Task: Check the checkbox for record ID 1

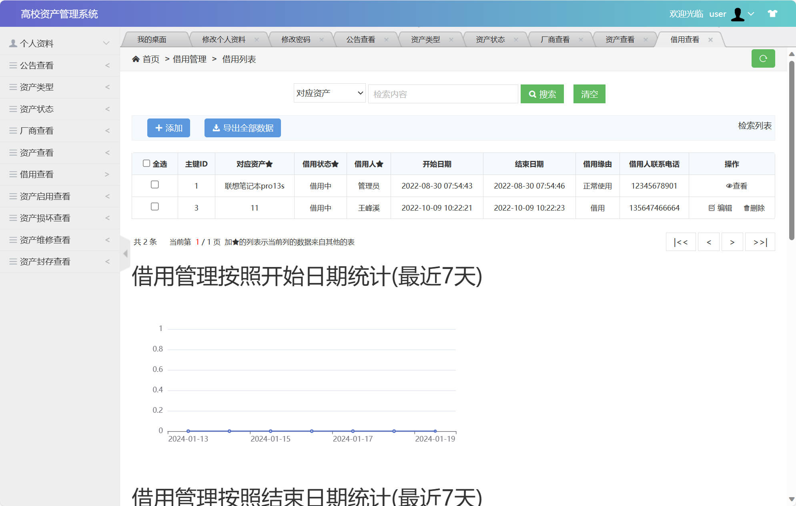Action: (x=155, y=185)
